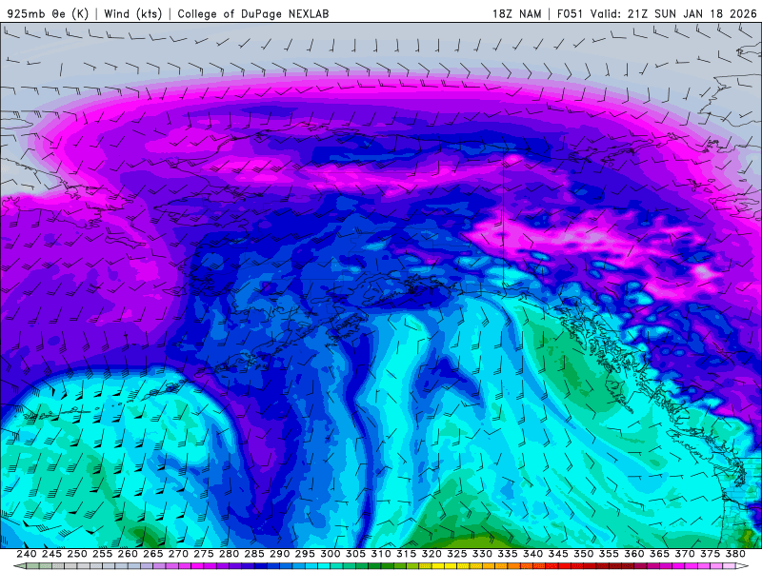Click the 275 value on the legend
This screenshot has width=762, height=571.
click(x=204, y=554)
